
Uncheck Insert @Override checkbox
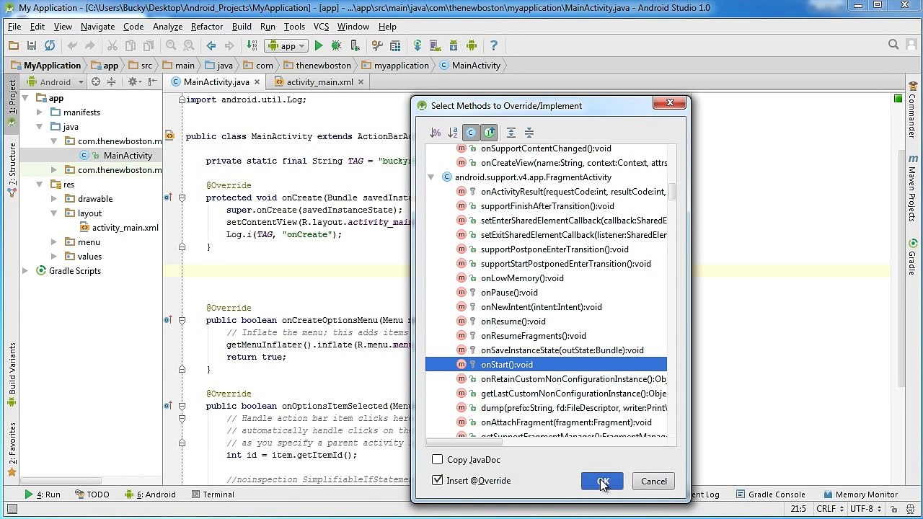(x=438, y=480)
